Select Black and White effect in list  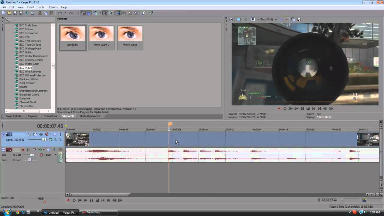(28, 79)
